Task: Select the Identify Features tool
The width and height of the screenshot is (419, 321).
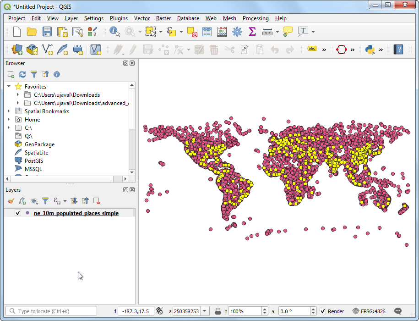Action: pos(114,32)
